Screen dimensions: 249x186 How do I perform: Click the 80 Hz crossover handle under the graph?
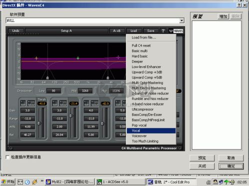[47, 78]
